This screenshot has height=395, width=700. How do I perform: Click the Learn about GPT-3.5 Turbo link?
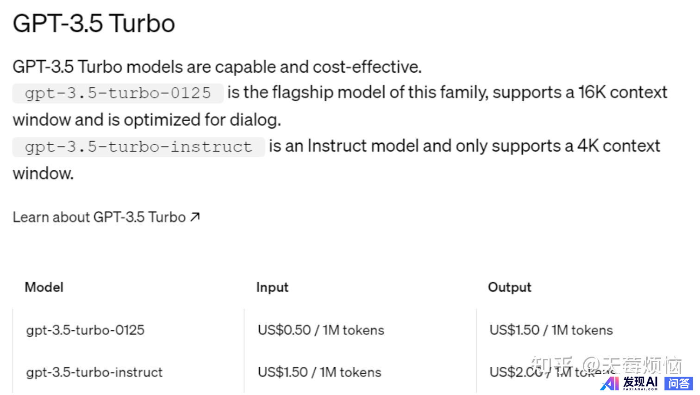pos(99,217)
